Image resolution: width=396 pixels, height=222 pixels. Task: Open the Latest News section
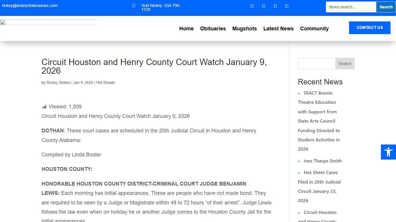tap(278, 29)
